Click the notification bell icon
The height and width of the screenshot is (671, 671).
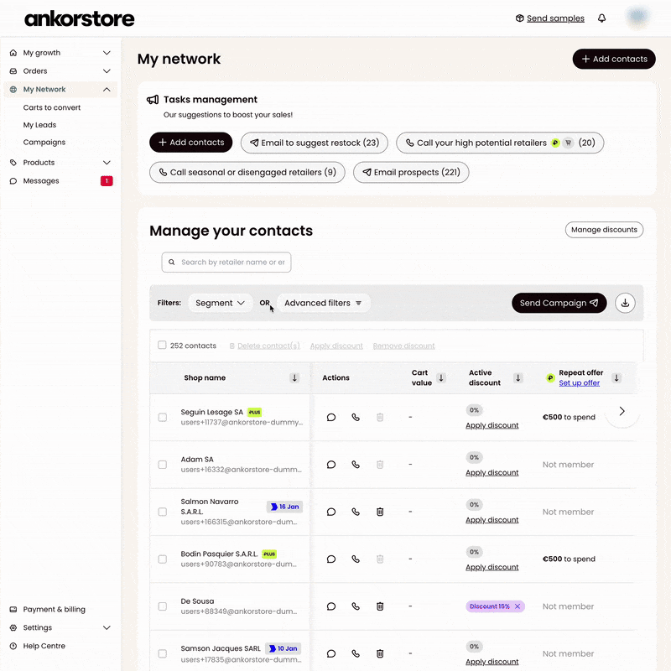[601, 18]
